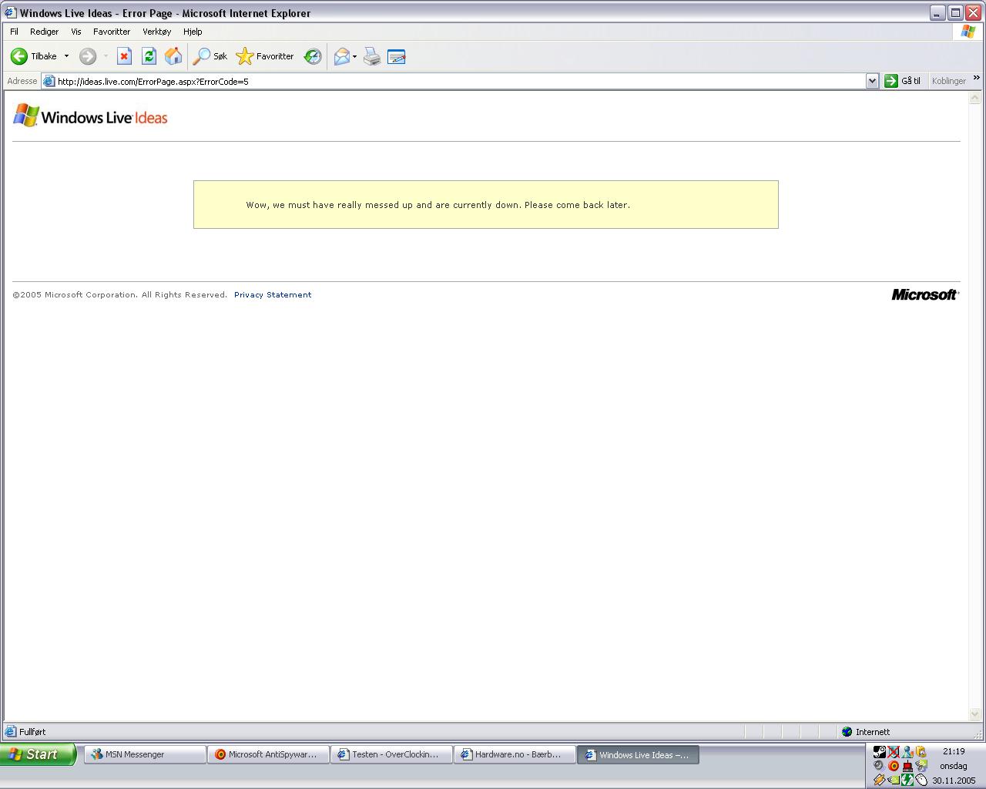Viewport: 986px width, 789px height.
Task: Click the Windows flag throbber icon
Action: click(968, 32)
